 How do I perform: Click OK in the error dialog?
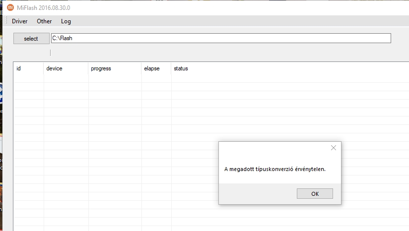pyautogui.click(x=315, y=194)
